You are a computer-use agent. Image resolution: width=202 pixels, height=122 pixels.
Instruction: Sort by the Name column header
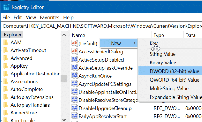[x=78, y=35]
